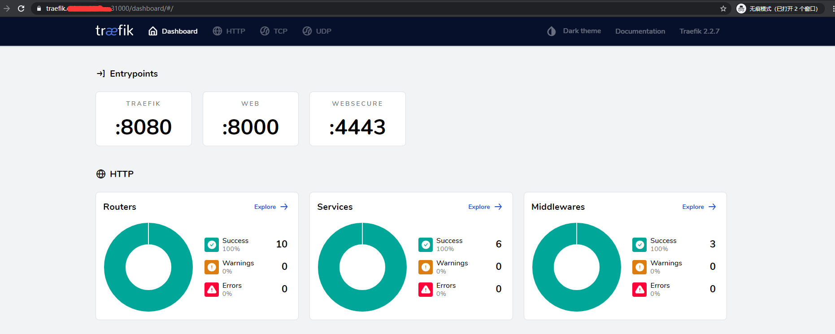Explore the Routers section
The image size is (835, 334).
pyautogui.click(x=271, y=207)
